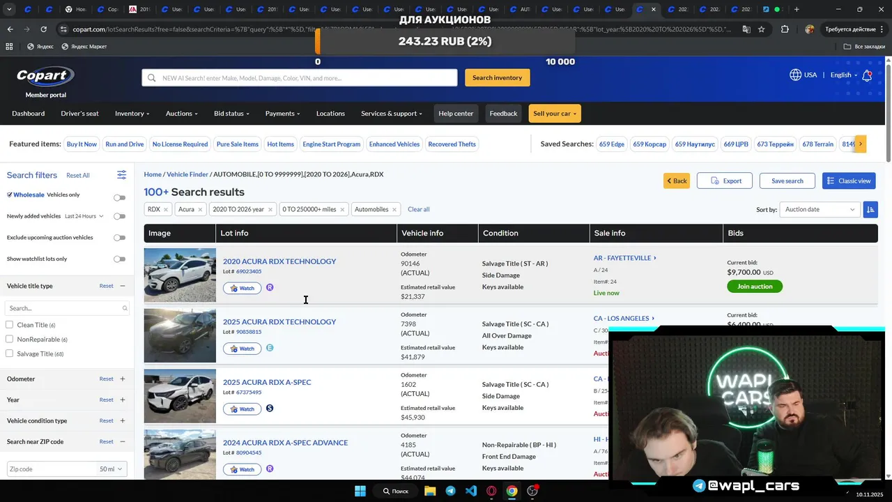
Task: Go to Locations page
Action: [x=330, y=114]
